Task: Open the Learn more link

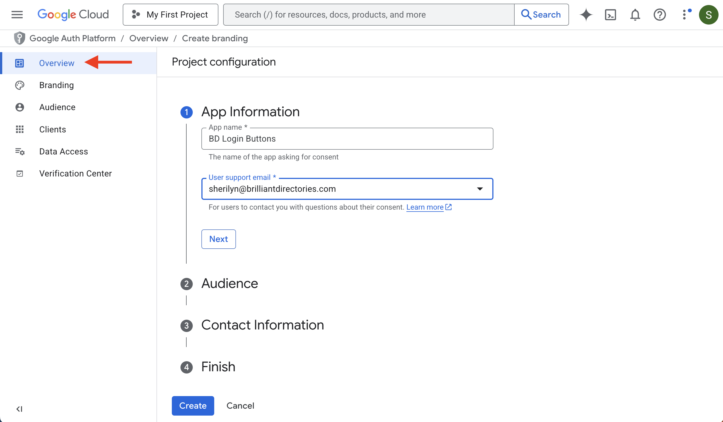Action: click(425, 207)
